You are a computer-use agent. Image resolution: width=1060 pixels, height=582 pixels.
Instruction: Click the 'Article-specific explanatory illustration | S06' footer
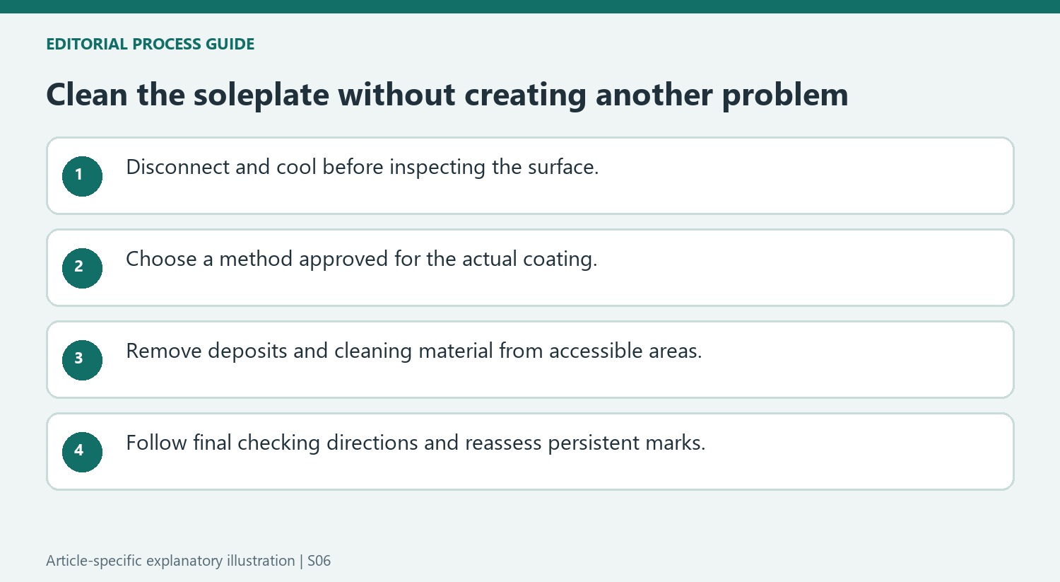(x=188, y=561)
